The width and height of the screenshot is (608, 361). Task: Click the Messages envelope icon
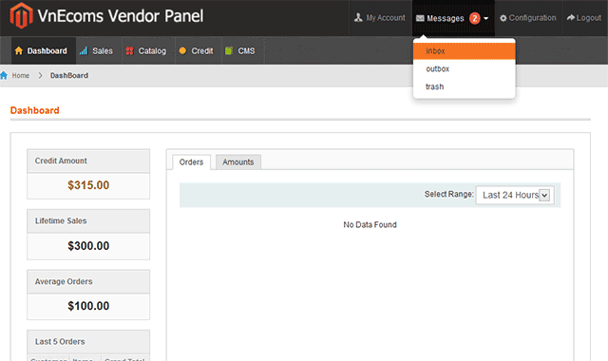click(x=420, y=18)
